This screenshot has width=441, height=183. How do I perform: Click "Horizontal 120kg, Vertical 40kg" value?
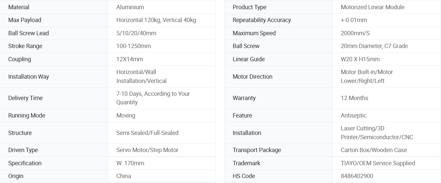(156, 20)
